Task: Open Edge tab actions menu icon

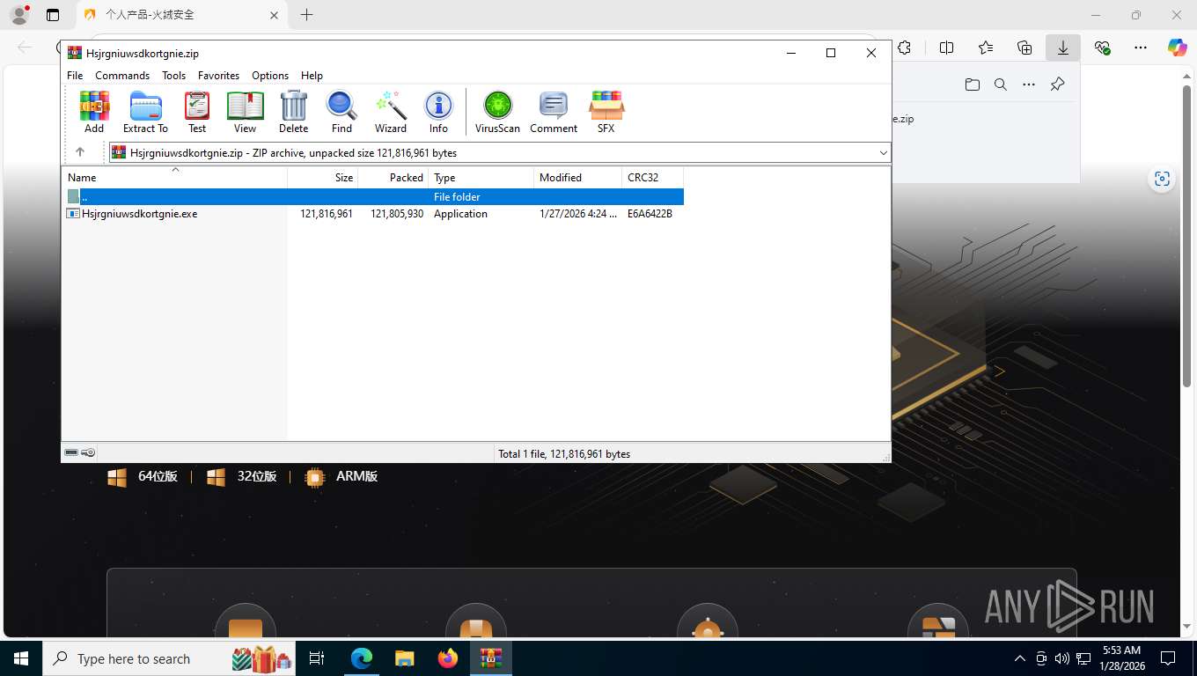Action: pyautogui.click(x=53, y=15)
